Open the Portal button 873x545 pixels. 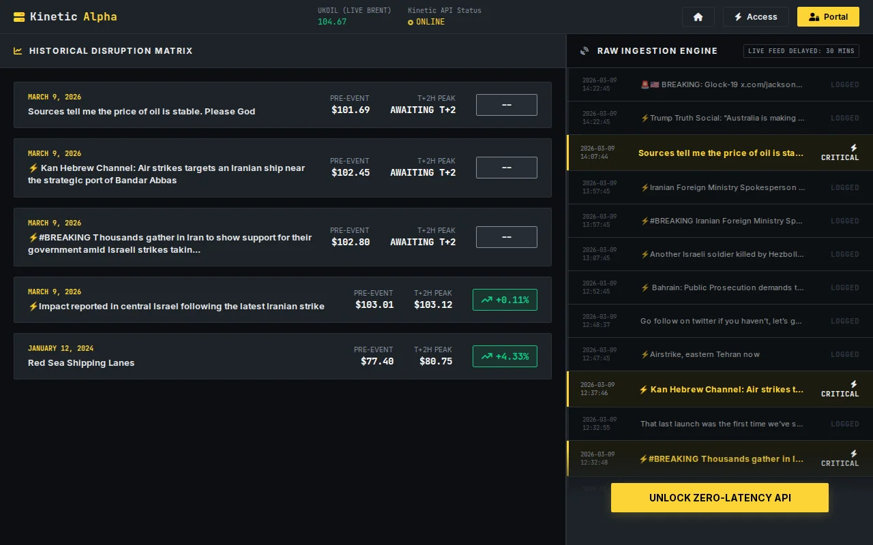tap(828, 17)
